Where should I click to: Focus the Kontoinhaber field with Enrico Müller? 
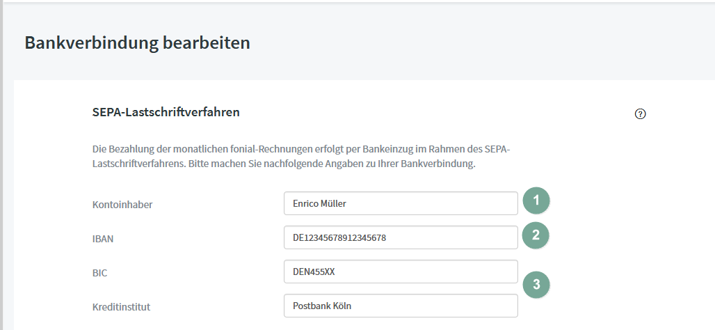coord(401,203)
